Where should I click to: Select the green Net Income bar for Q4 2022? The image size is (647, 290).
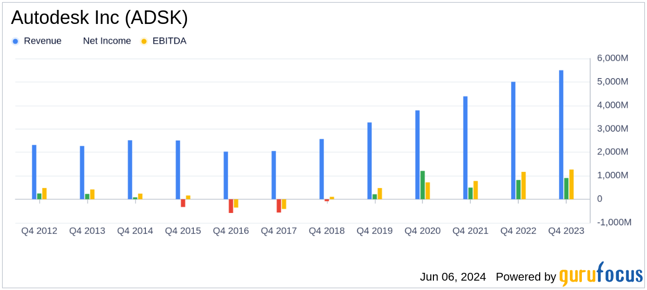[518, 190]
